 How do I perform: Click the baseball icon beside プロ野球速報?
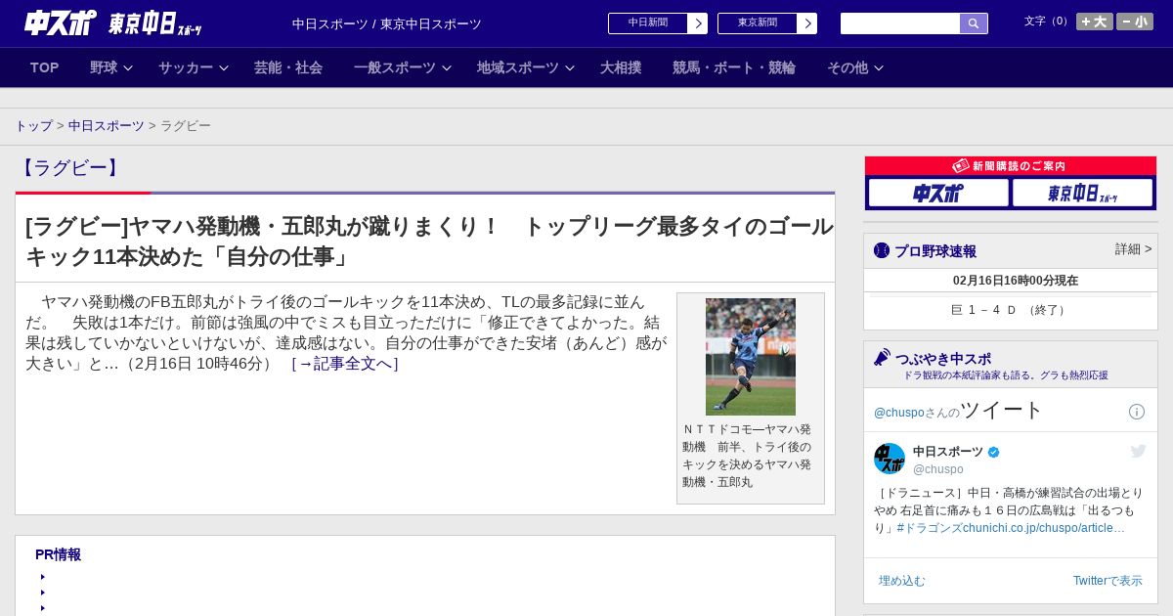click(882, 250)
